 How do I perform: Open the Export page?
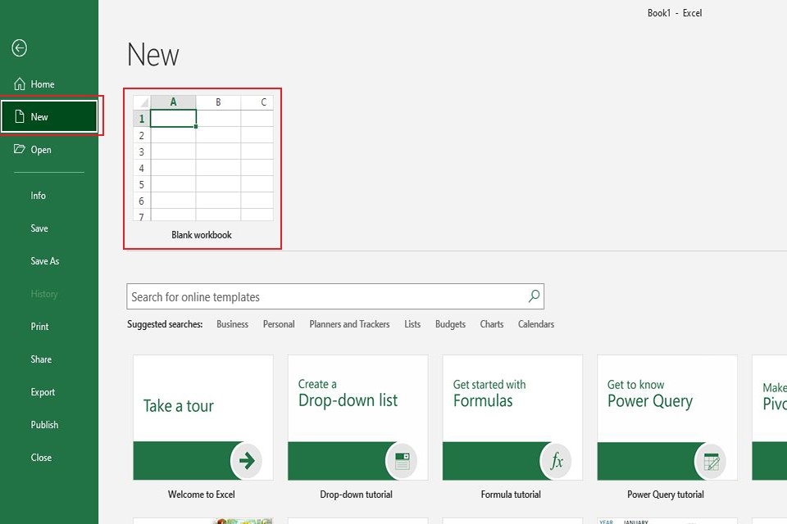pyautogui.click(x=49, y=392)
